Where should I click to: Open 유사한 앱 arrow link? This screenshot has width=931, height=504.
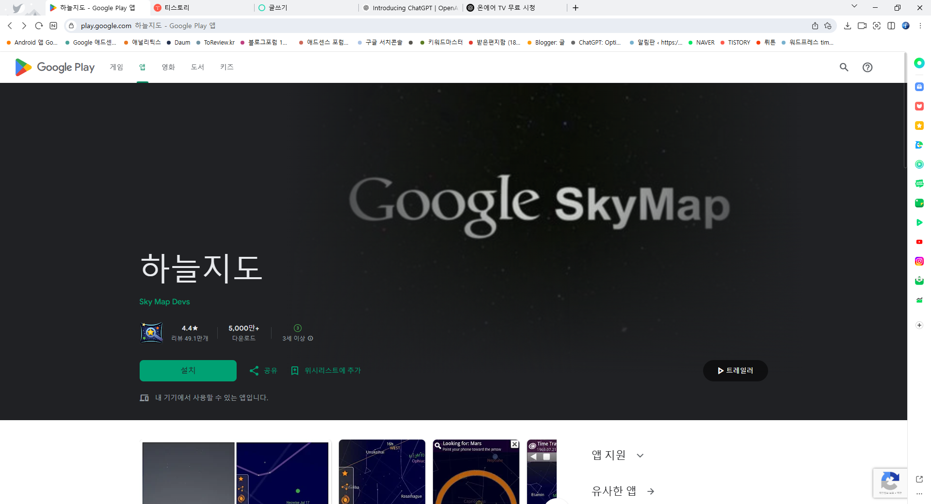[x=651, y=491]
